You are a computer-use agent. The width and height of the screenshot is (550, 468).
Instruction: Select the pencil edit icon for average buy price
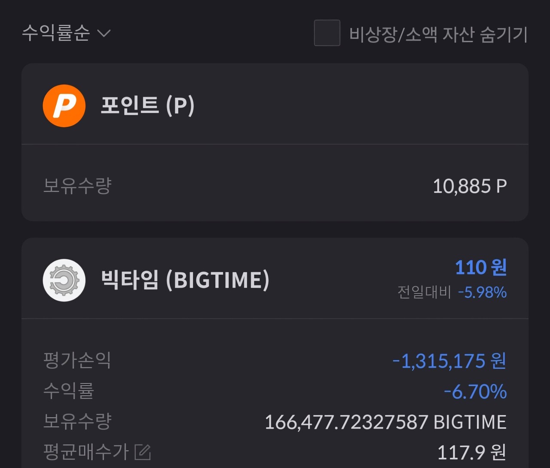(x=142, y=451)
